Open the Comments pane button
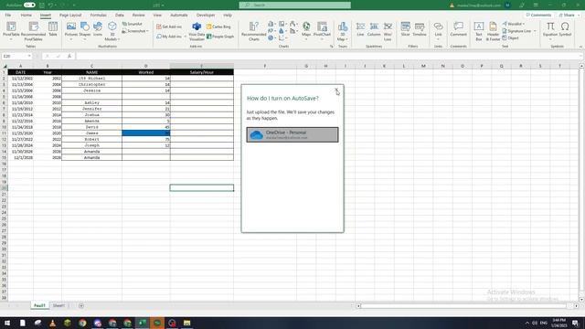 coord(538,16)
